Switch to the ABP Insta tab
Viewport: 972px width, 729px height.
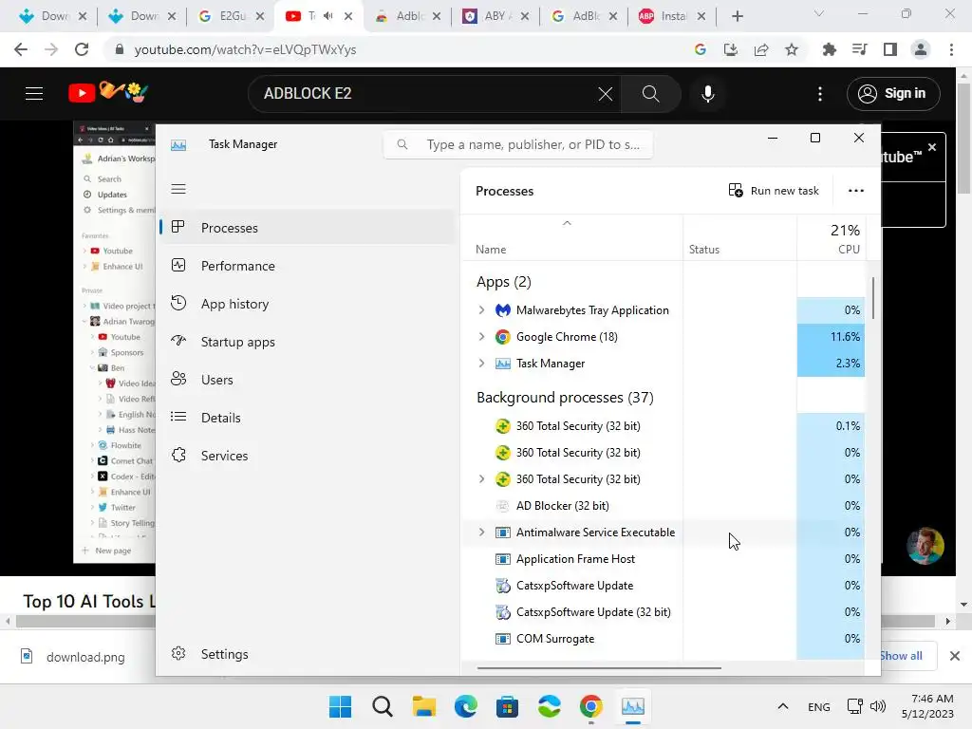pyautogui.click(x=672, y=16)
